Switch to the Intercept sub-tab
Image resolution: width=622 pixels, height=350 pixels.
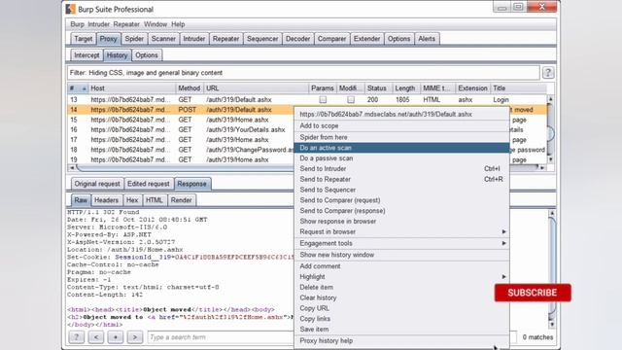click(86, 55)
